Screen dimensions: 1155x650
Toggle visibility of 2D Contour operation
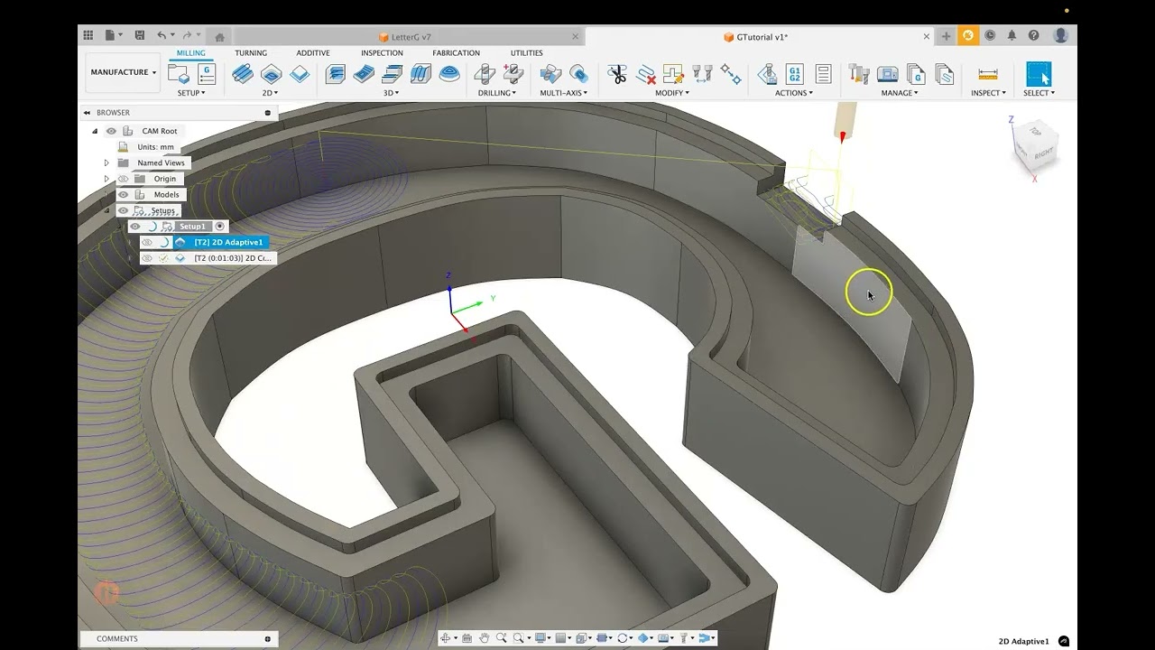[x=147, y=258]
